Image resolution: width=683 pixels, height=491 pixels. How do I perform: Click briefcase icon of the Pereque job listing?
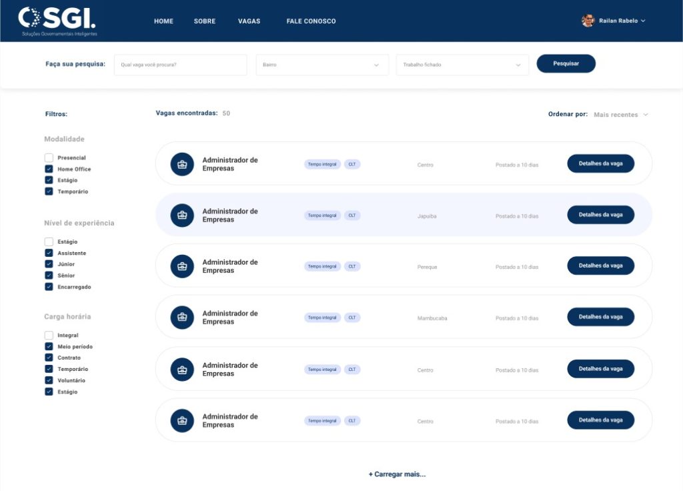(x=182, y=266)
